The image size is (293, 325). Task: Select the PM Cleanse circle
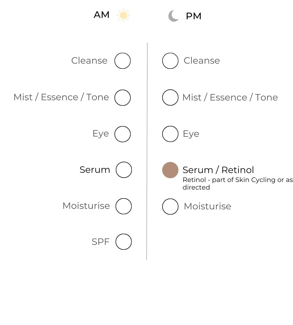(x=170, y=61)
